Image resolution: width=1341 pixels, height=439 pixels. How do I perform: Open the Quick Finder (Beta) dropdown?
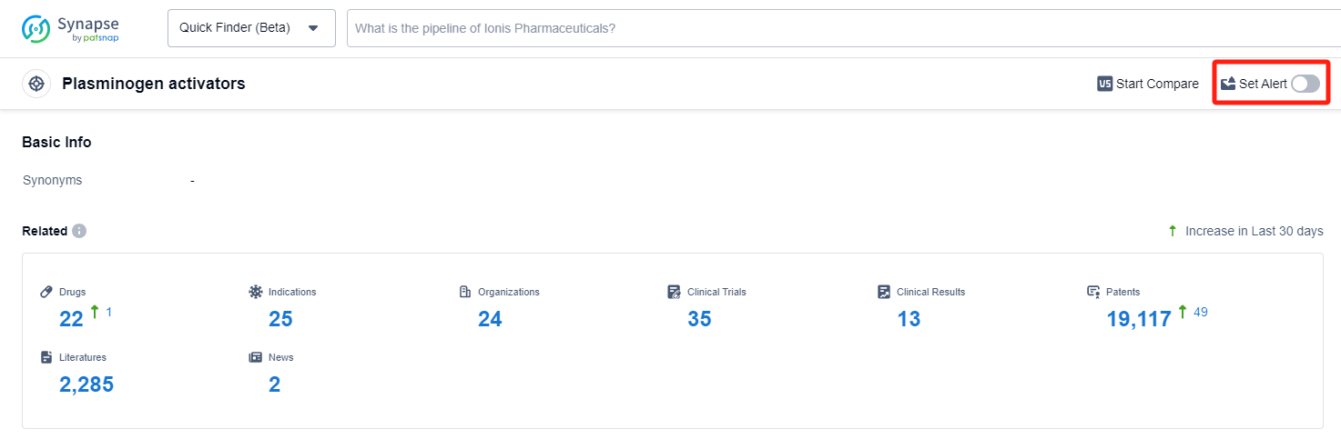click(x=251, y=28)
